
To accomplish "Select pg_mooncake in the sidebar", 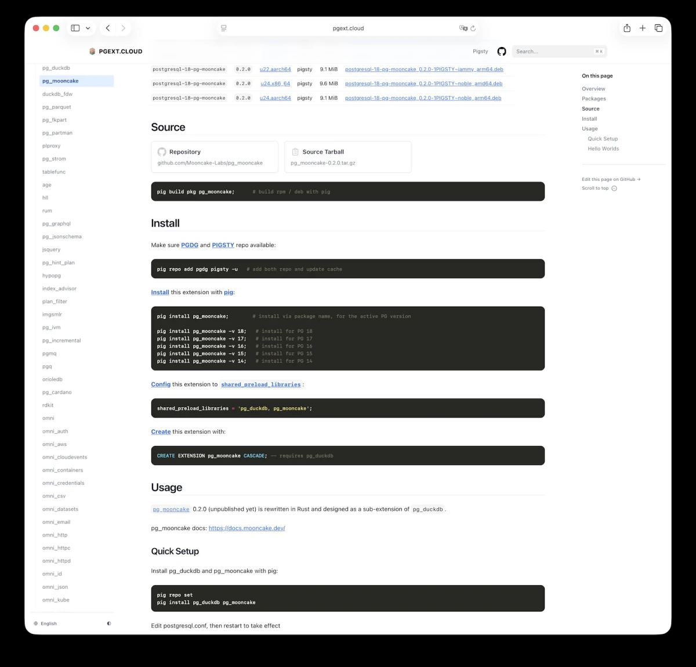I will click(77, 81).
